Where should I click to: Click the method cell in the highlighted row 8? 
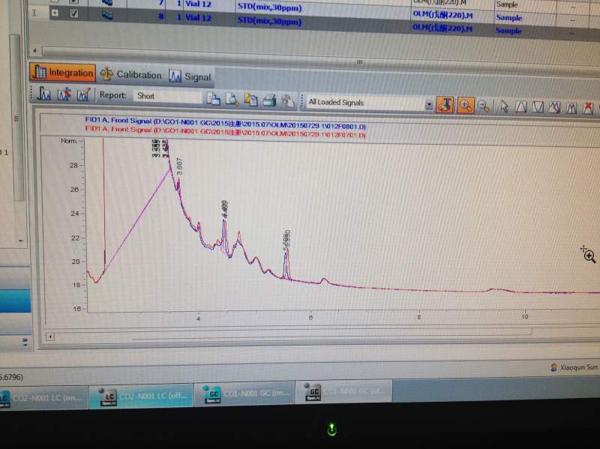[x=442, y=28]
